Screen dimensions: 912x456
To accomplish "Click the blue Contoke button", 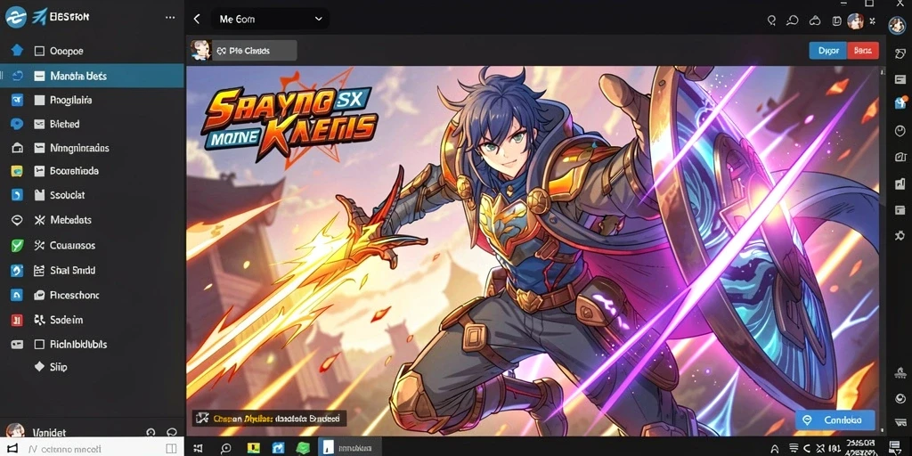I will pyautogui.click(x=835, y=420).
